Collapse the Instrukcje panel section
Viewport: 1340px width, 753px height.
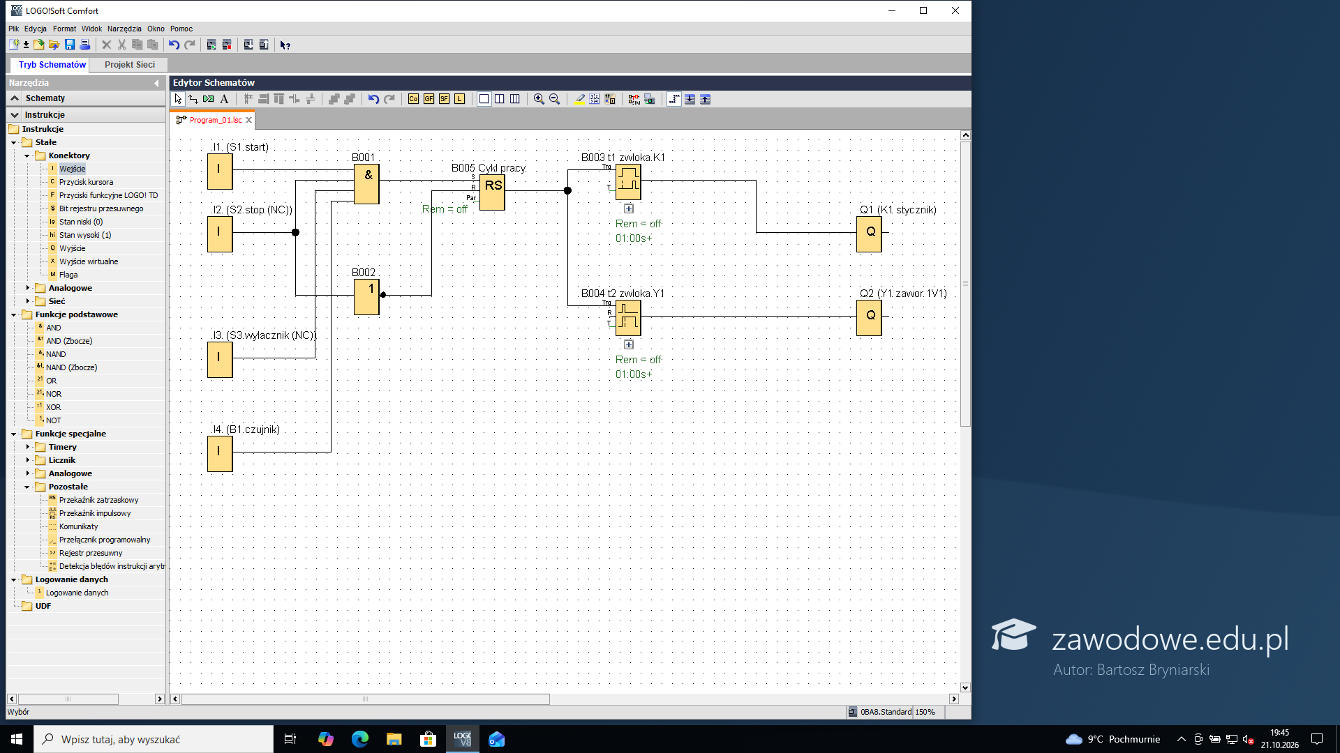[15, 115]
